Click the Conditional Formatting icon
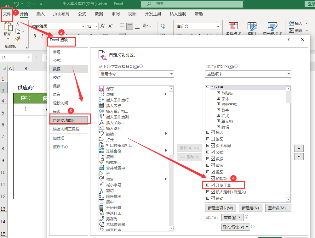 (233, 26)
